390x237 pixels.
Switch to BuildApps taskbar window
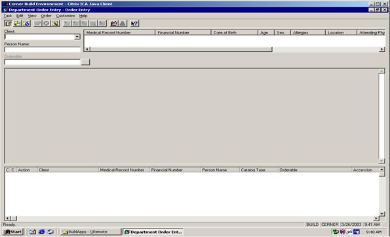91,232
